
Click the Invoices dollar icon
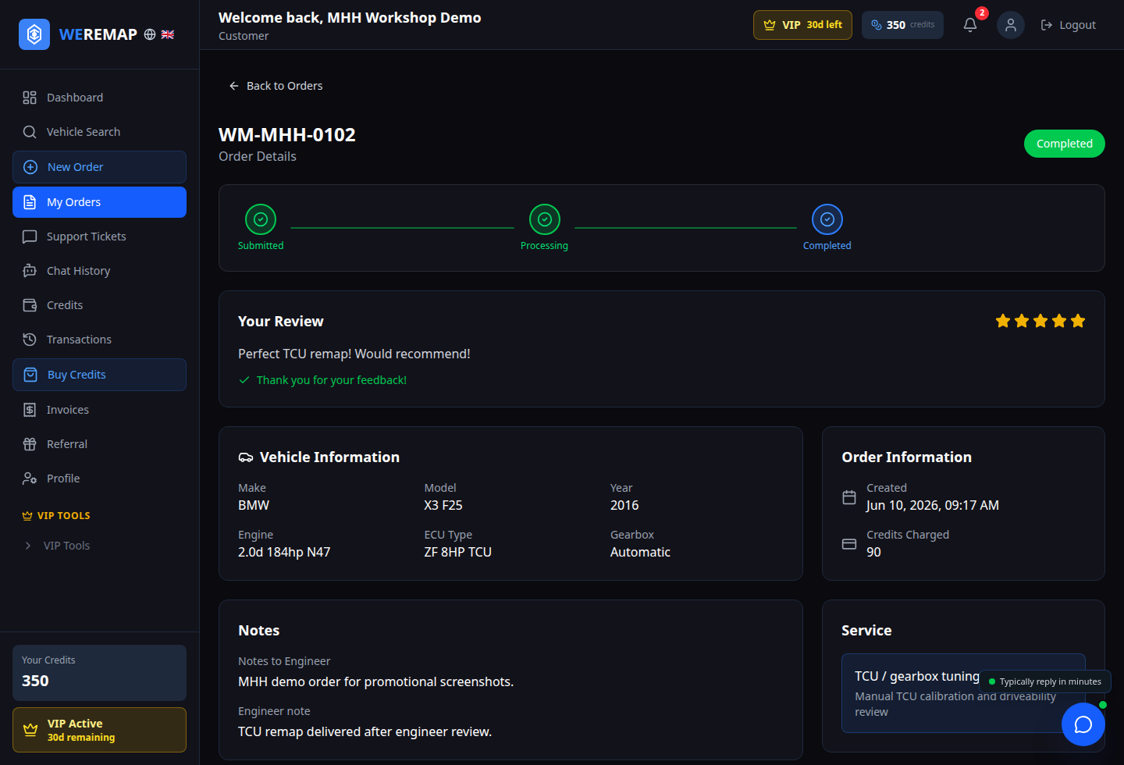(30, 410)
